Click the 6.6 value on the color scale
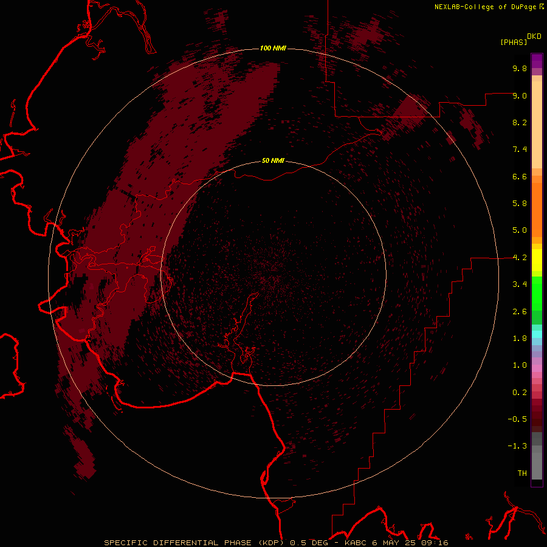The height and width of the screenshot is (547, 547). pyautogui.click(x=520, y=176)
